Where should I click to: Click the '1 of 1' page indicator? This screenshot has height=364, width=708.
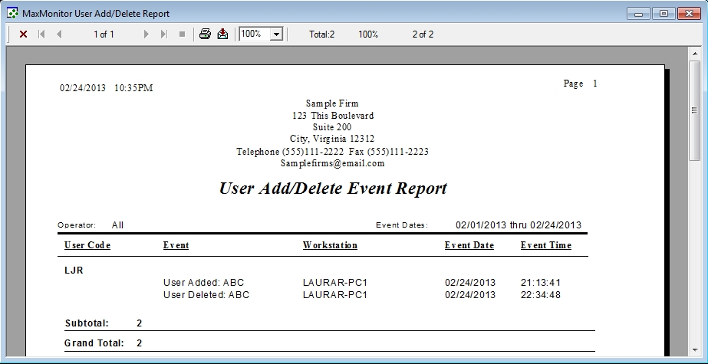(x=104, y=34)
